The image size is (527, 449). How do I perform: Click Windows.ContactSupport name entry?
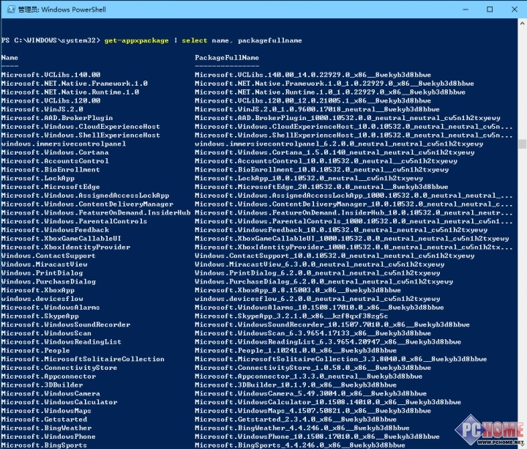coord(48,256)
